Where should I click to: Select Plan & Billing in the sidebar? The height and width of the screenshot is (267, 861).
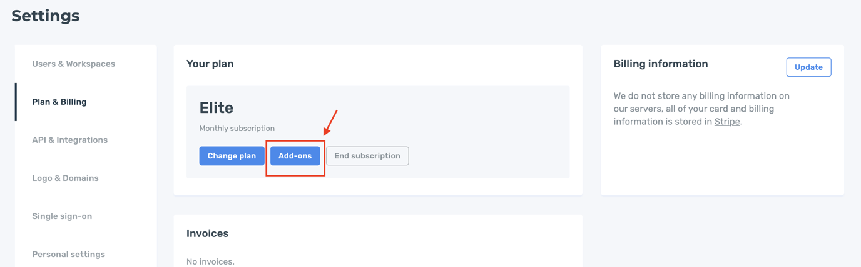coord(59,102)
